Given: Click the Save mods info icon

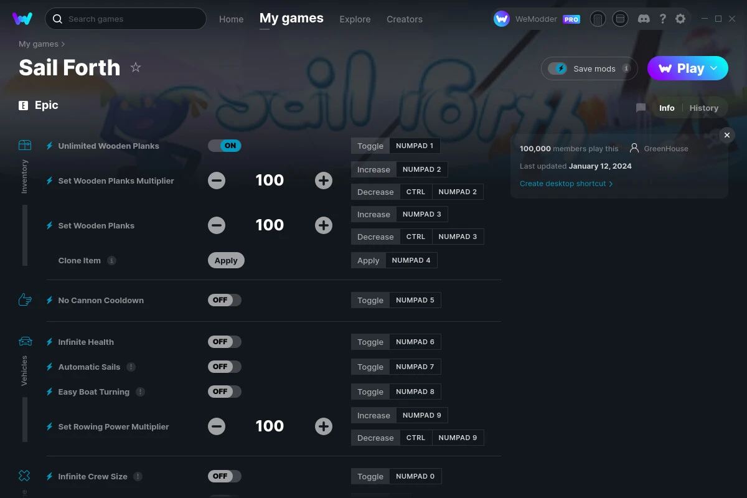Looking at the screenshot, I should pos(626,68).
